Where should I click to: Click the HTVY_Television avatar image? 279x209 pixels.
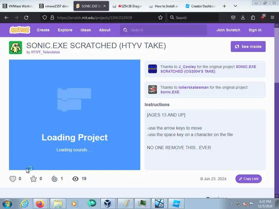pos(16,48)
